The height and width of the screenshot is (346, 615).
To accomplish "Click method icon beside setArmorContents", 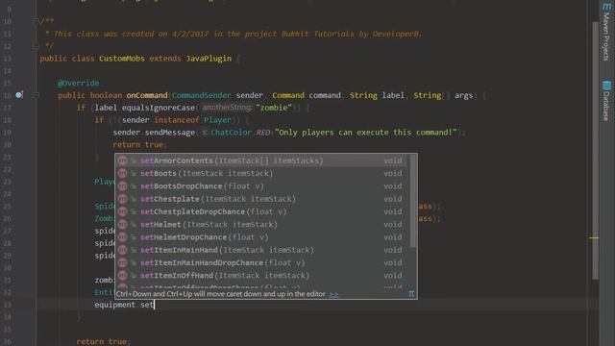I will coord(122,161).
